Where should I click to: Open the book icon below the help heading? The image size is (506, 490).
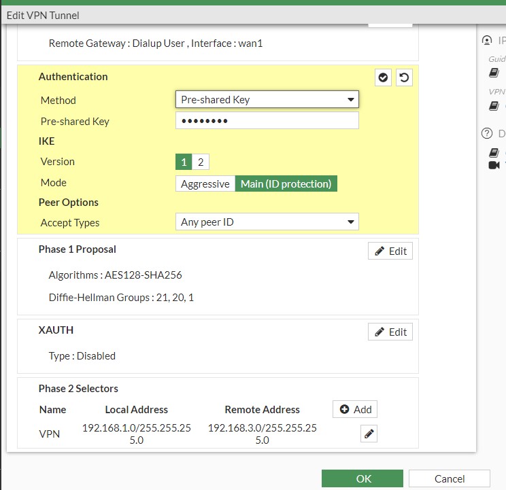point(494,152)
